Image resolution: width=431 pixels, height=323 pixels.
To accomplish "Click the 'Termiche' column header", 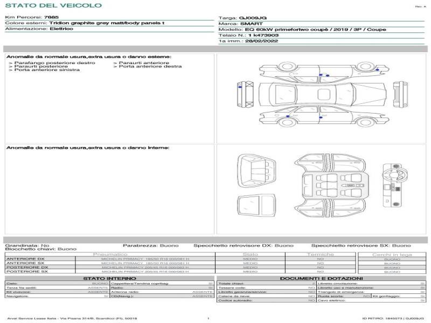I will click(321, 254).
